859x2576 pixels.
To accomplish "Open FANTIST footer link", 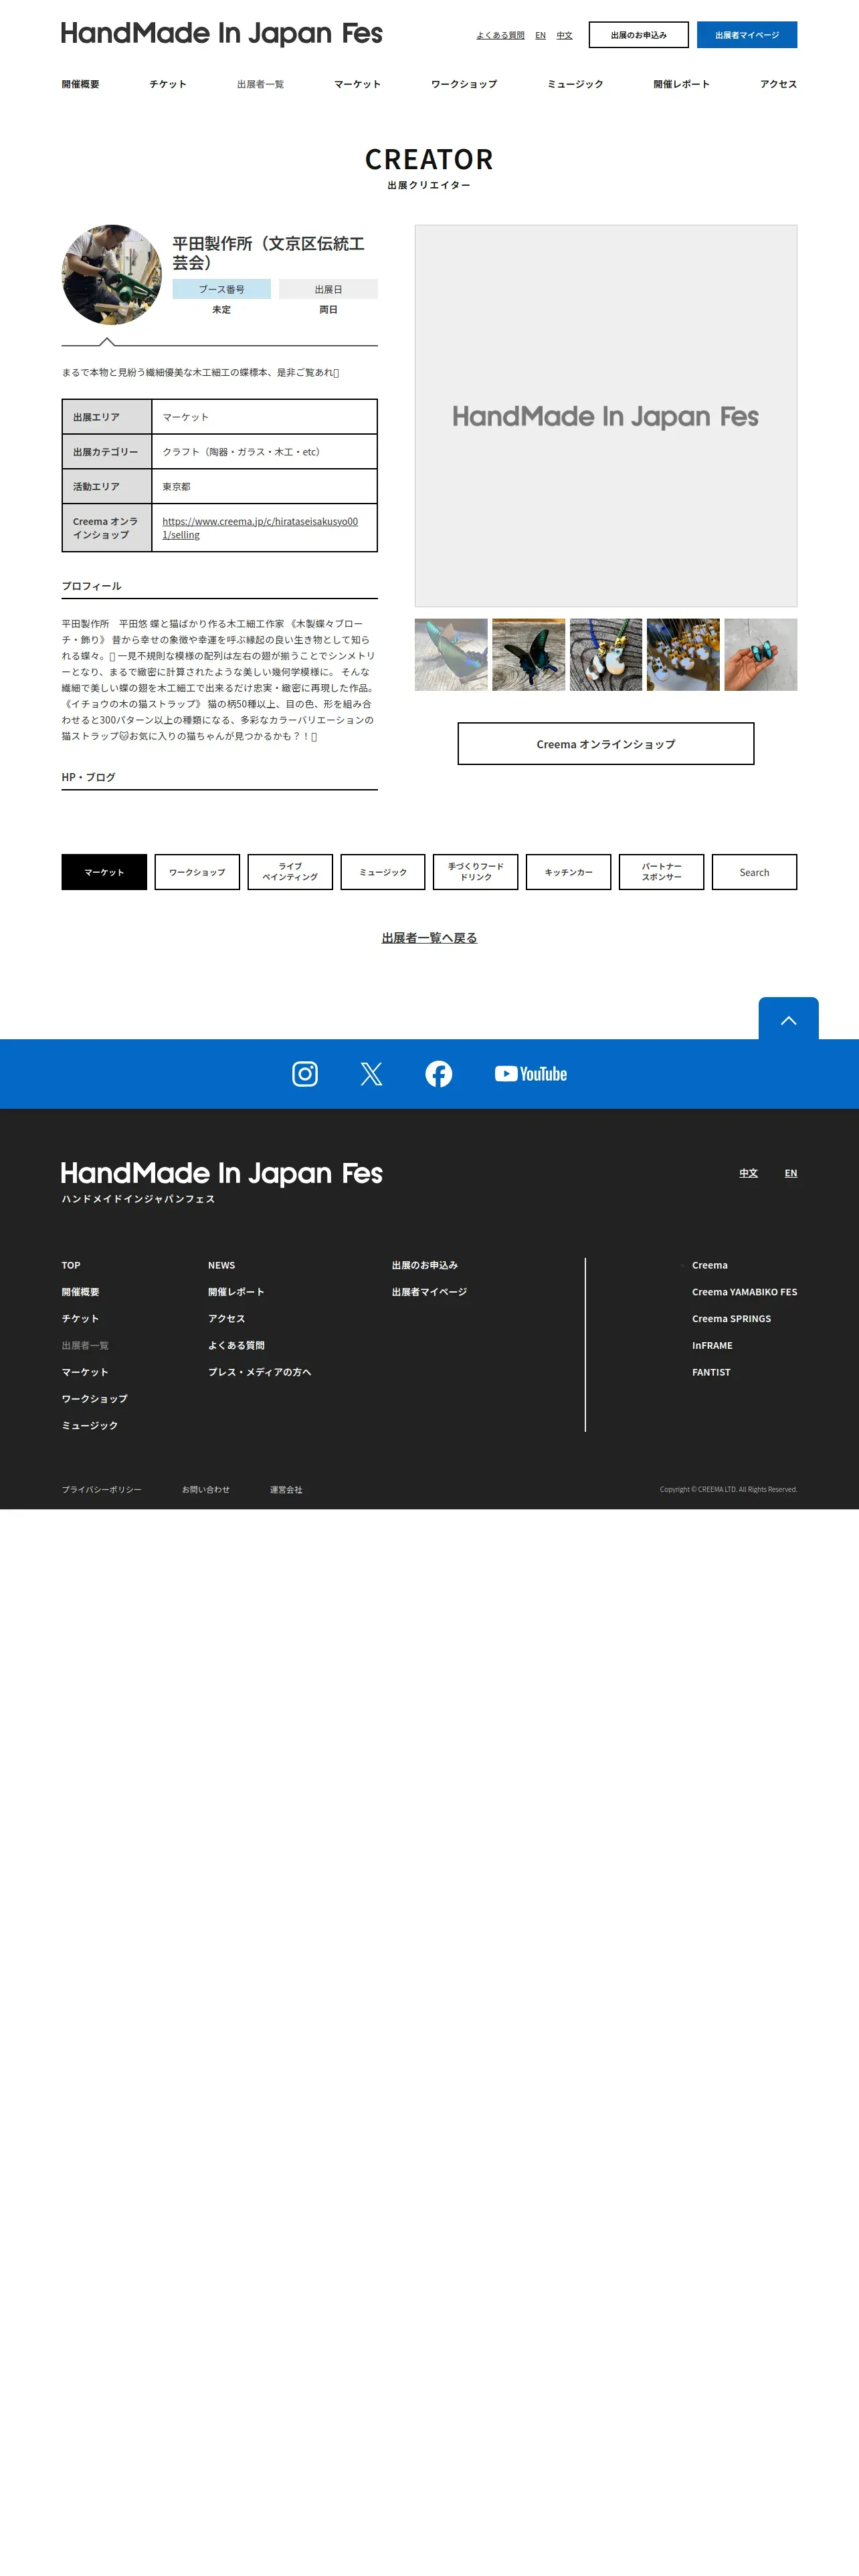I will pos(711,1372).
